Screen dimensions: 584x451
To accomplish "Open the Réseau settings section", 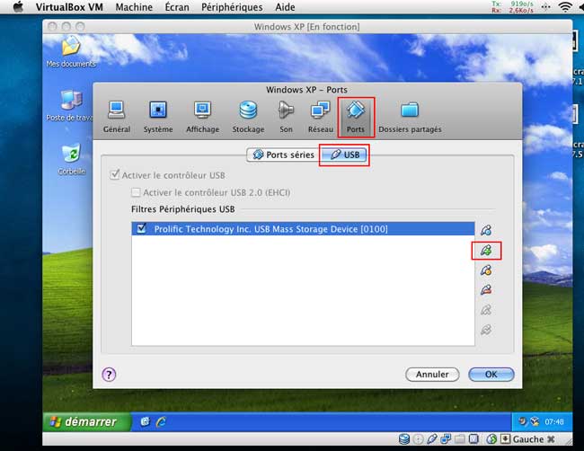I will [320, 117].
